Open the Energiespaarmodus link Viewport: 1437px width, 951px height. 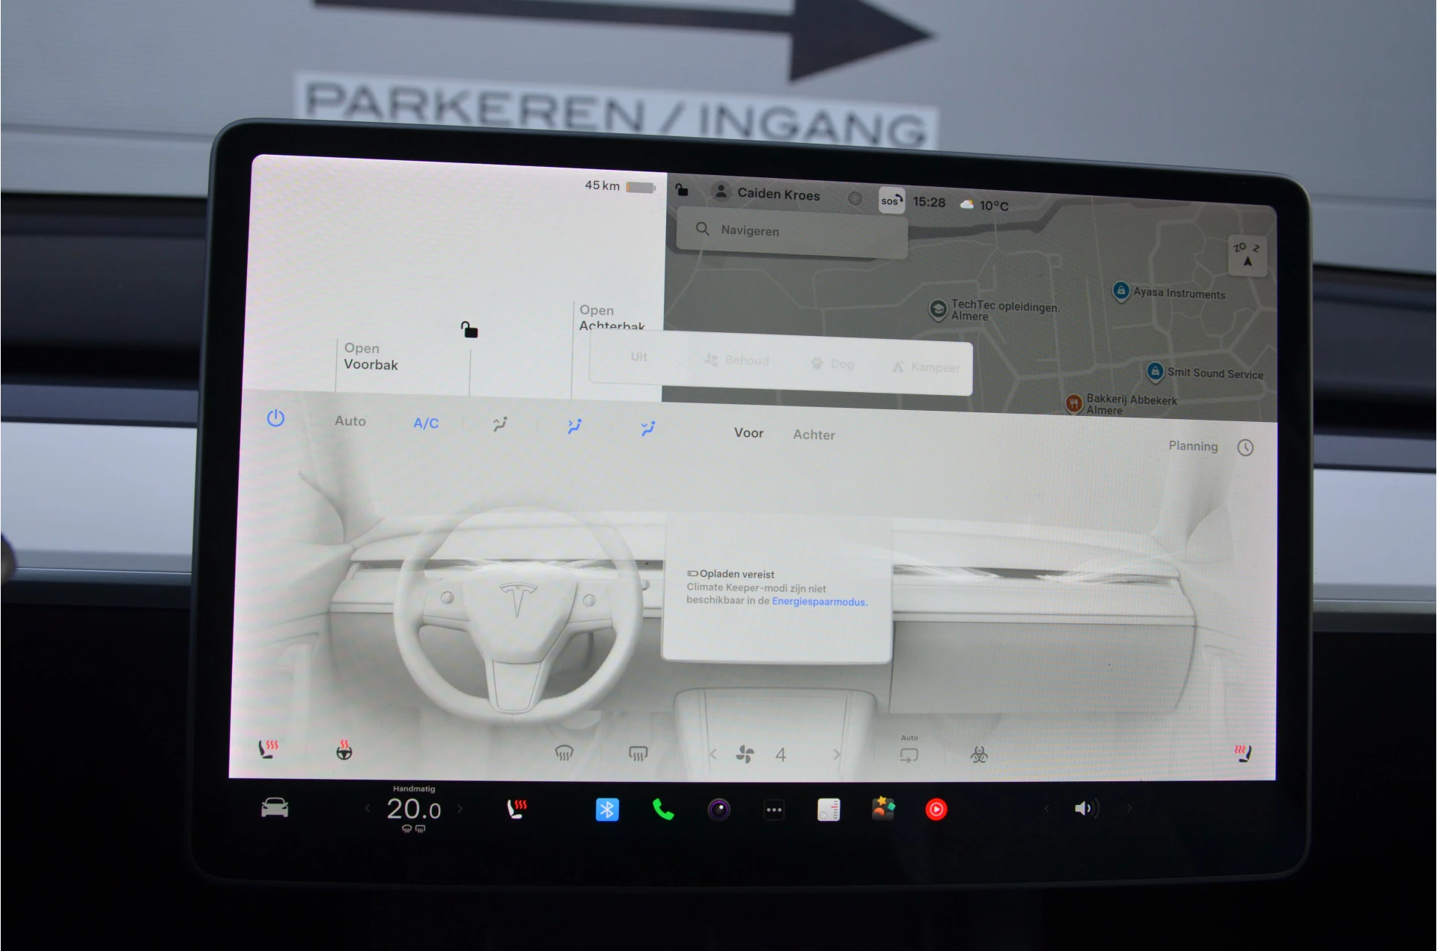pyautogui.click(x=821, y=602)
